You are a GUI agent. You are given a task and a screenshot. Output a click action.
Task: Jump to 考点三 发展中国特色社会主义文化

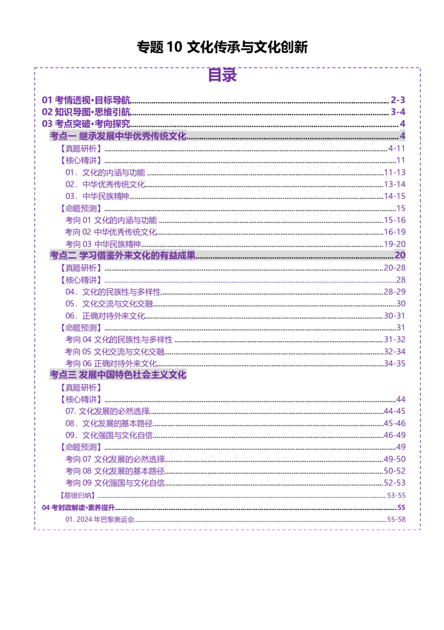click(x=118, y=375)
